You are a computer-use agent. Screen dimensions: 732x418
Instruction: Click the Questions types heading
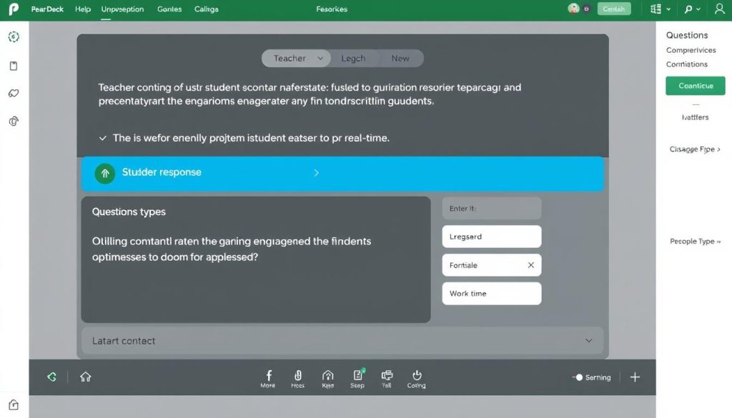pos(129,212)
